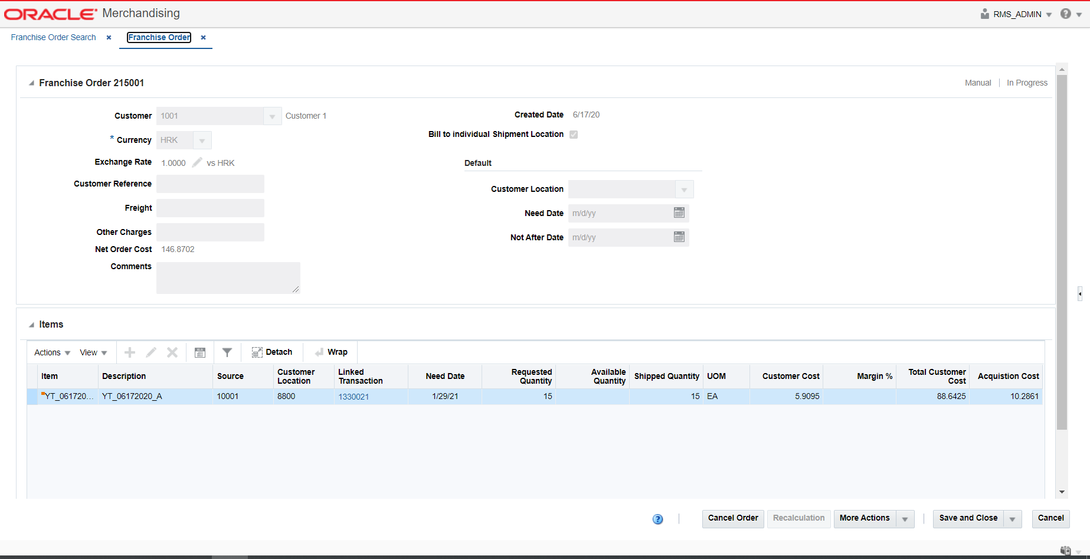Click the filter funnel icon

[227, 352]
